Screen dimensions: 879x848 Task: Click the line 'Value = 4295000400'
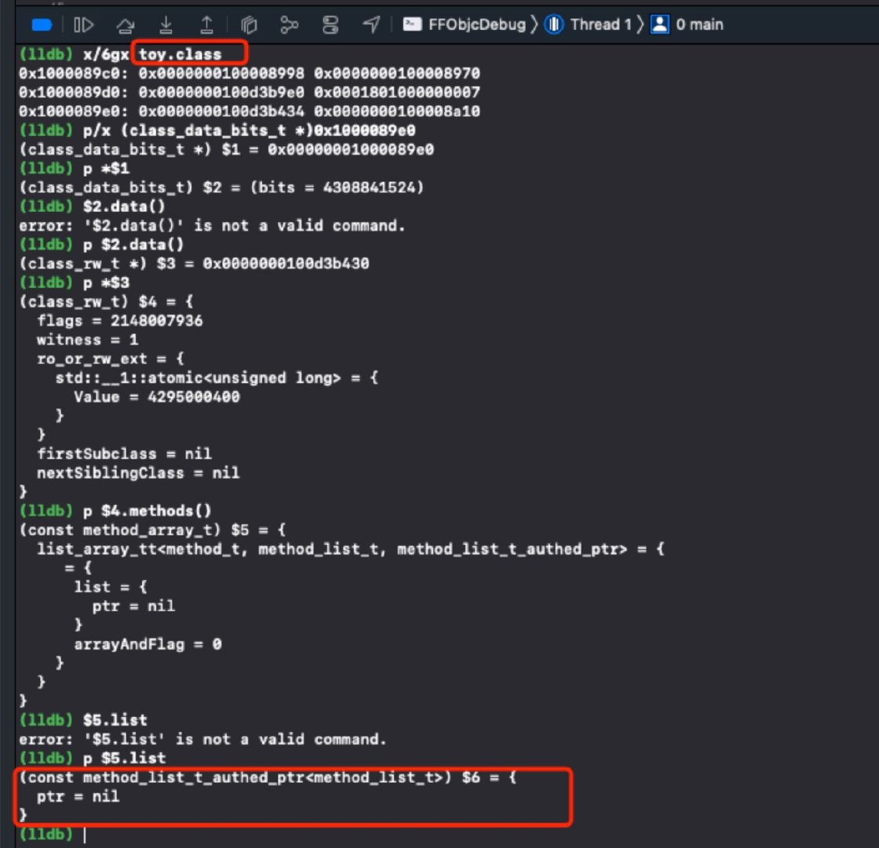pos(157,397)
